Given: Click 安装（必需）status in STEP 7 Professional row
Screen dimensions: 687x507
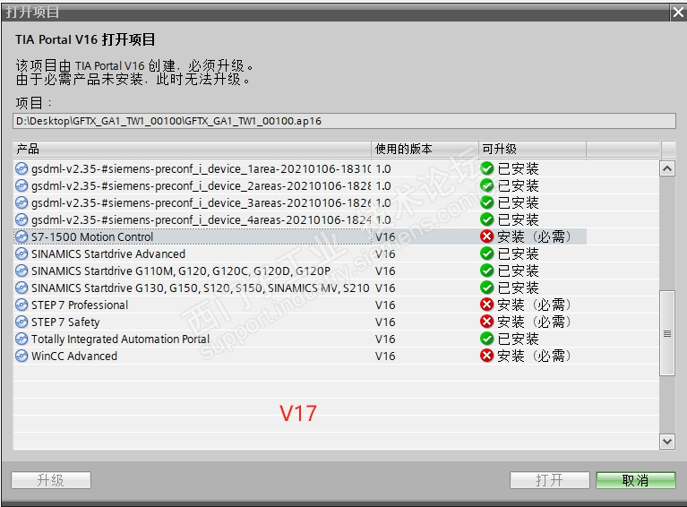Looking at the screenshot, I should click(534, 305).
